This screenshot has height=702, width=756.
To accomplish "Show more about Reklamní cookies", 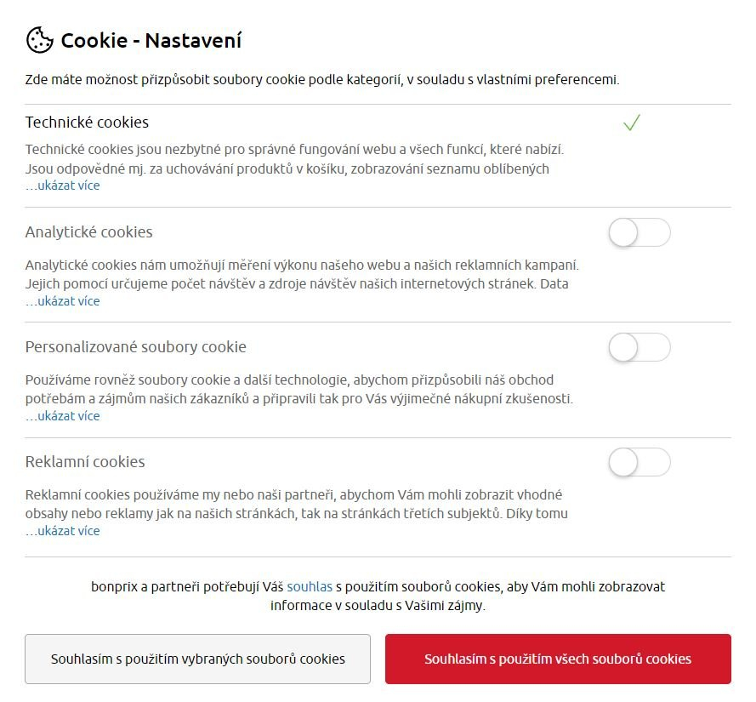I will pyautogui.click(x=68, y=531).
